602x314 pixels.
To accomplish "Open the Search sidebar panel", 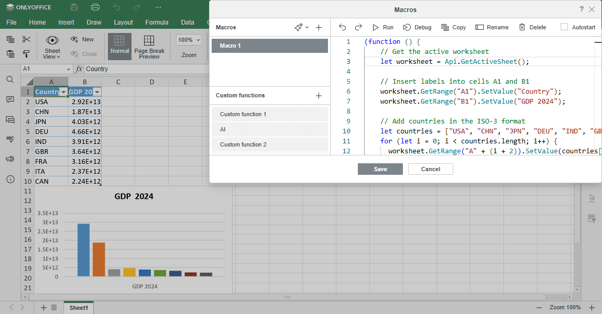I will coord(10,80).
